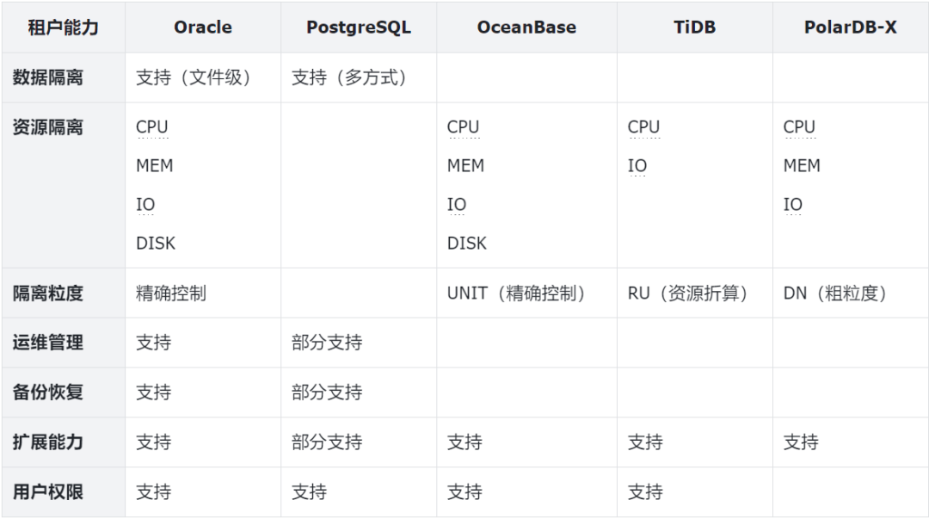Click the 数据隔离 row label
The height and width of the screenshot is (519, 929).
(x=48, y=77)
